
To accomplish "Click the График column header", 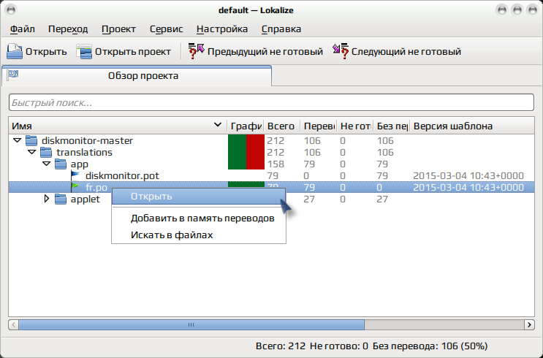I will (246, 126).
